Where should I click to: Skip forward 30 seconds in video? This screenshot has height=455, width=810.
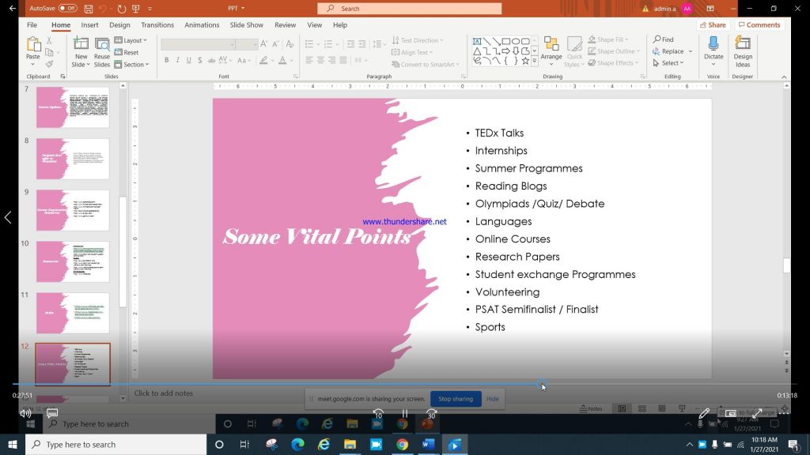point(431,414)
